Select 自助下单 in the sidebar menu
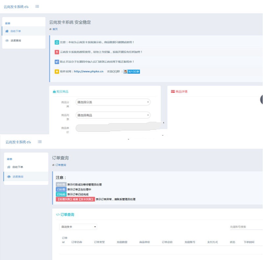 pos(16,31)
